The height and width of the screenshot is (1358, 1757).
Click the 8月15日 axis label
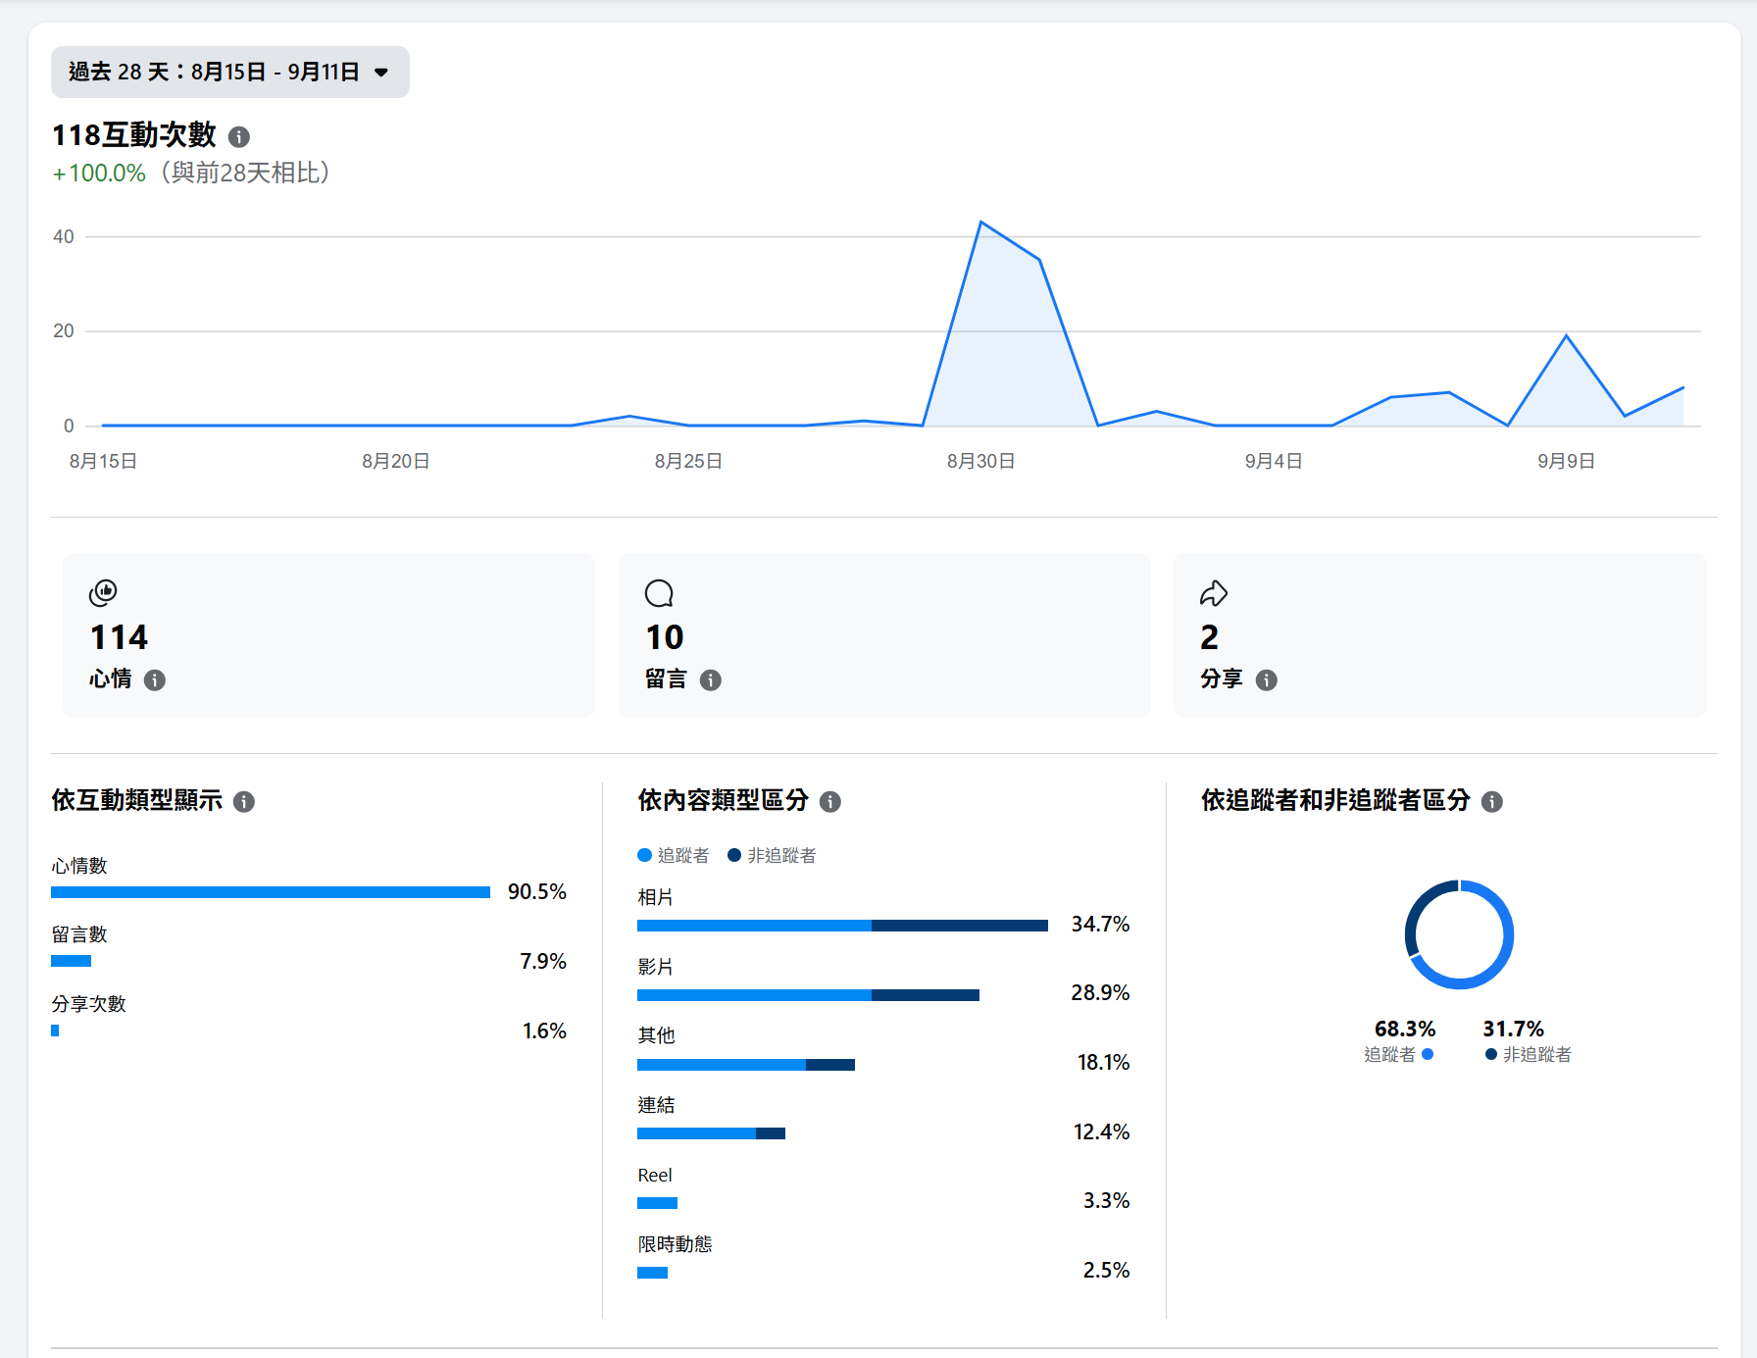tap(103, 461)
